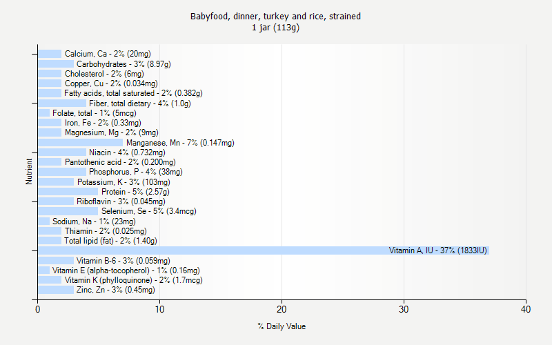Click the blue Potassium bar
Screen dimensions: 552x345
click(x=56, y=181)
